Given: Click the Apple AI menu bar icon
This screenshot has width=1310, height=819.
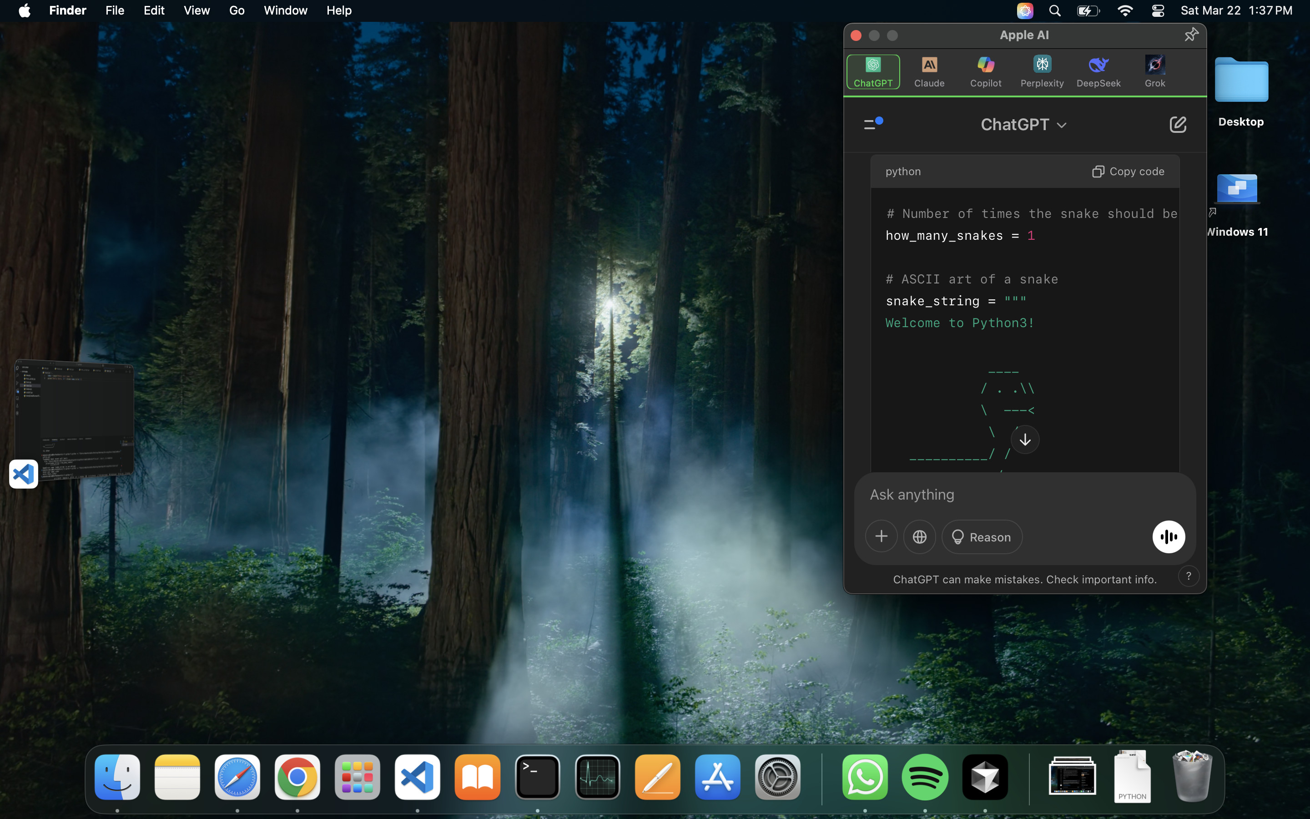Looking at the screenshot, I should (x=1024, y=10).
